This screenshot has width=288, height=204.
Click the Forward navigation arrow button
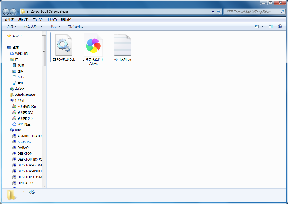click(x=13, y=12)
